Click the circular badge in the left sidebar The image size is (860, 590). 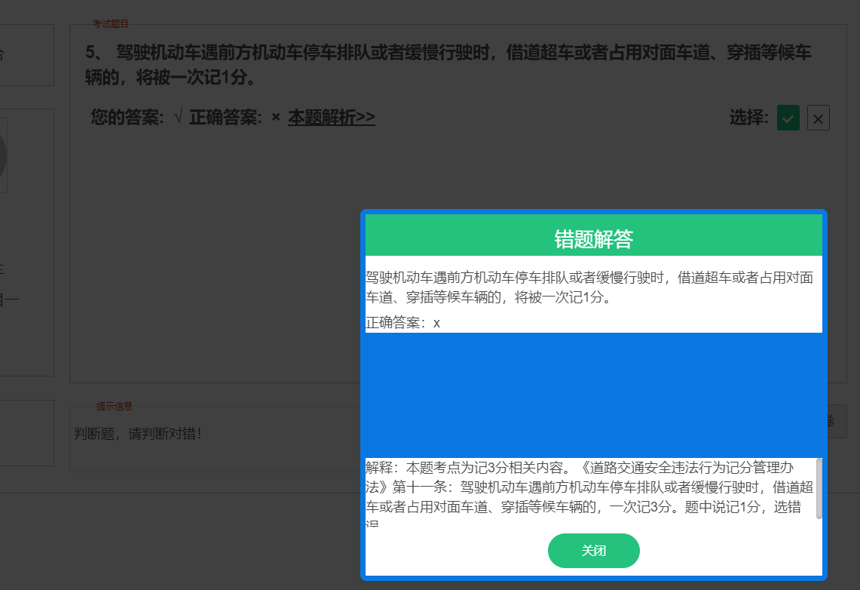(4, 155)
